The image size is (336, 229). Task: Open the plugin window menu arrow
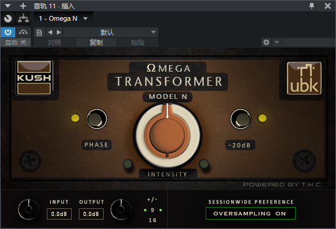coord(8,6)
